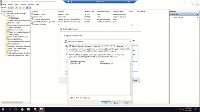Open File Explorer from the taskbar
Screen dimensions: 200x112
pos(29,109)
